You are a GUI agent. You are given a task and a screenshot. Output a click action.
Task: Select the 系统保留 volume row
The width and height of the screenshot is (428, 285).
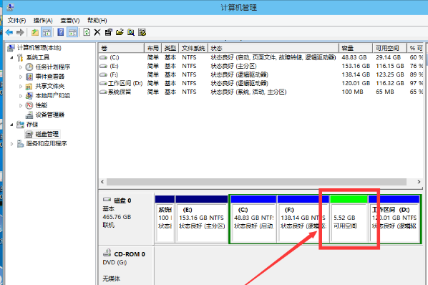(261, 92)
